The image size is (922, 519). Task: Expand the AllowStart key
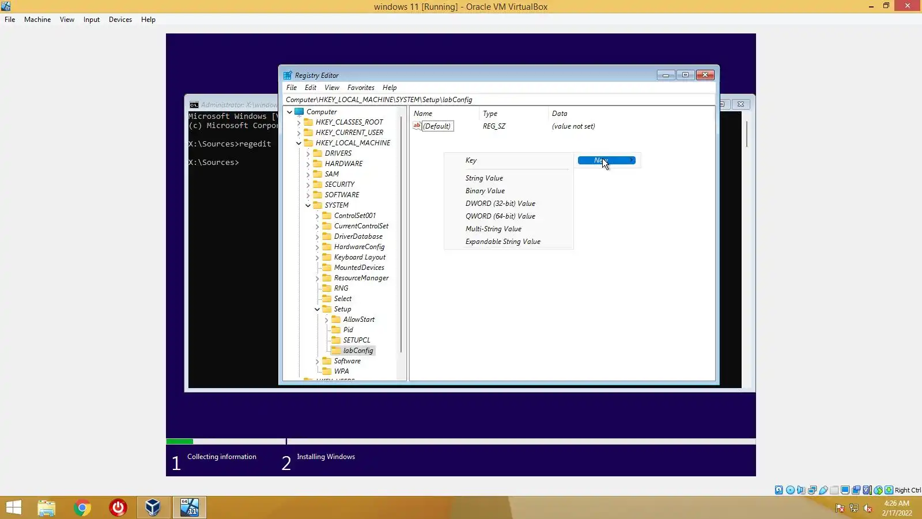[x=326, y=319]
